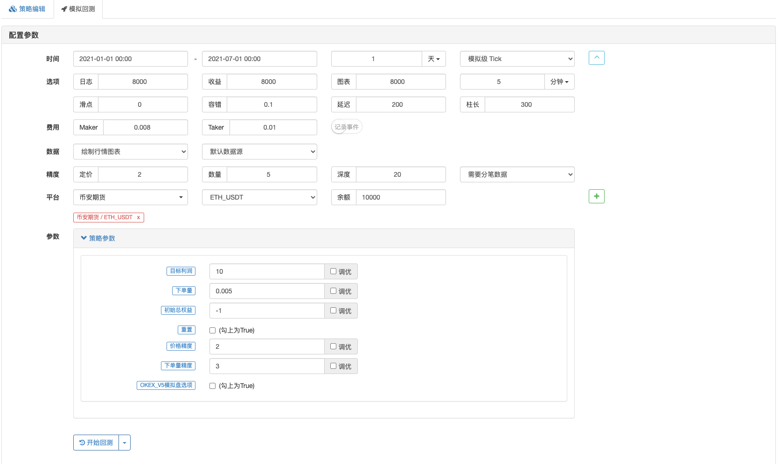Collapse the 策略参数 section chevron
Viewport: 780px width, 464px height.
tap(84, 238)
